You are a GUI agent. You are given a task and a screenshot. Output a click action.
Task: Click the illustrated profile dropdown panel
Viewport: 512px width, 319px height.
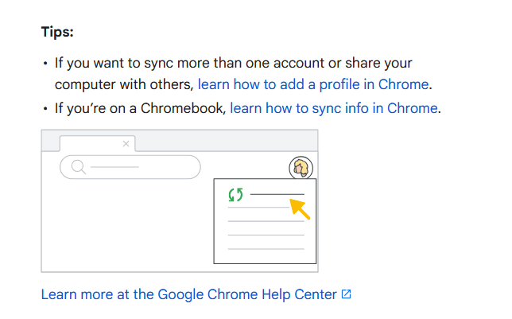[x=265, y=231]
